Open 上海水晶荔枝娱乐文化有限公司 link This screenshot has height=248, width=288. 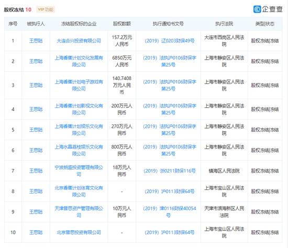point(79,151)
